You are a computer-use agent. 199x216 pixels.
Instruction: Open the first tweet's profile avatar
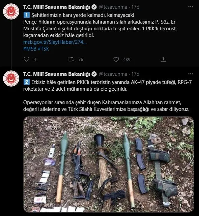[11, 11]
